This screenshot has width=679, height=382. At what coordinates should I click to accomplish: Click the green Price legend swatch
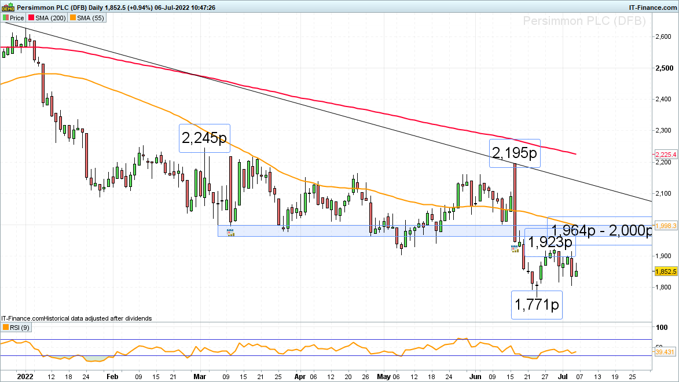point(6,18)
